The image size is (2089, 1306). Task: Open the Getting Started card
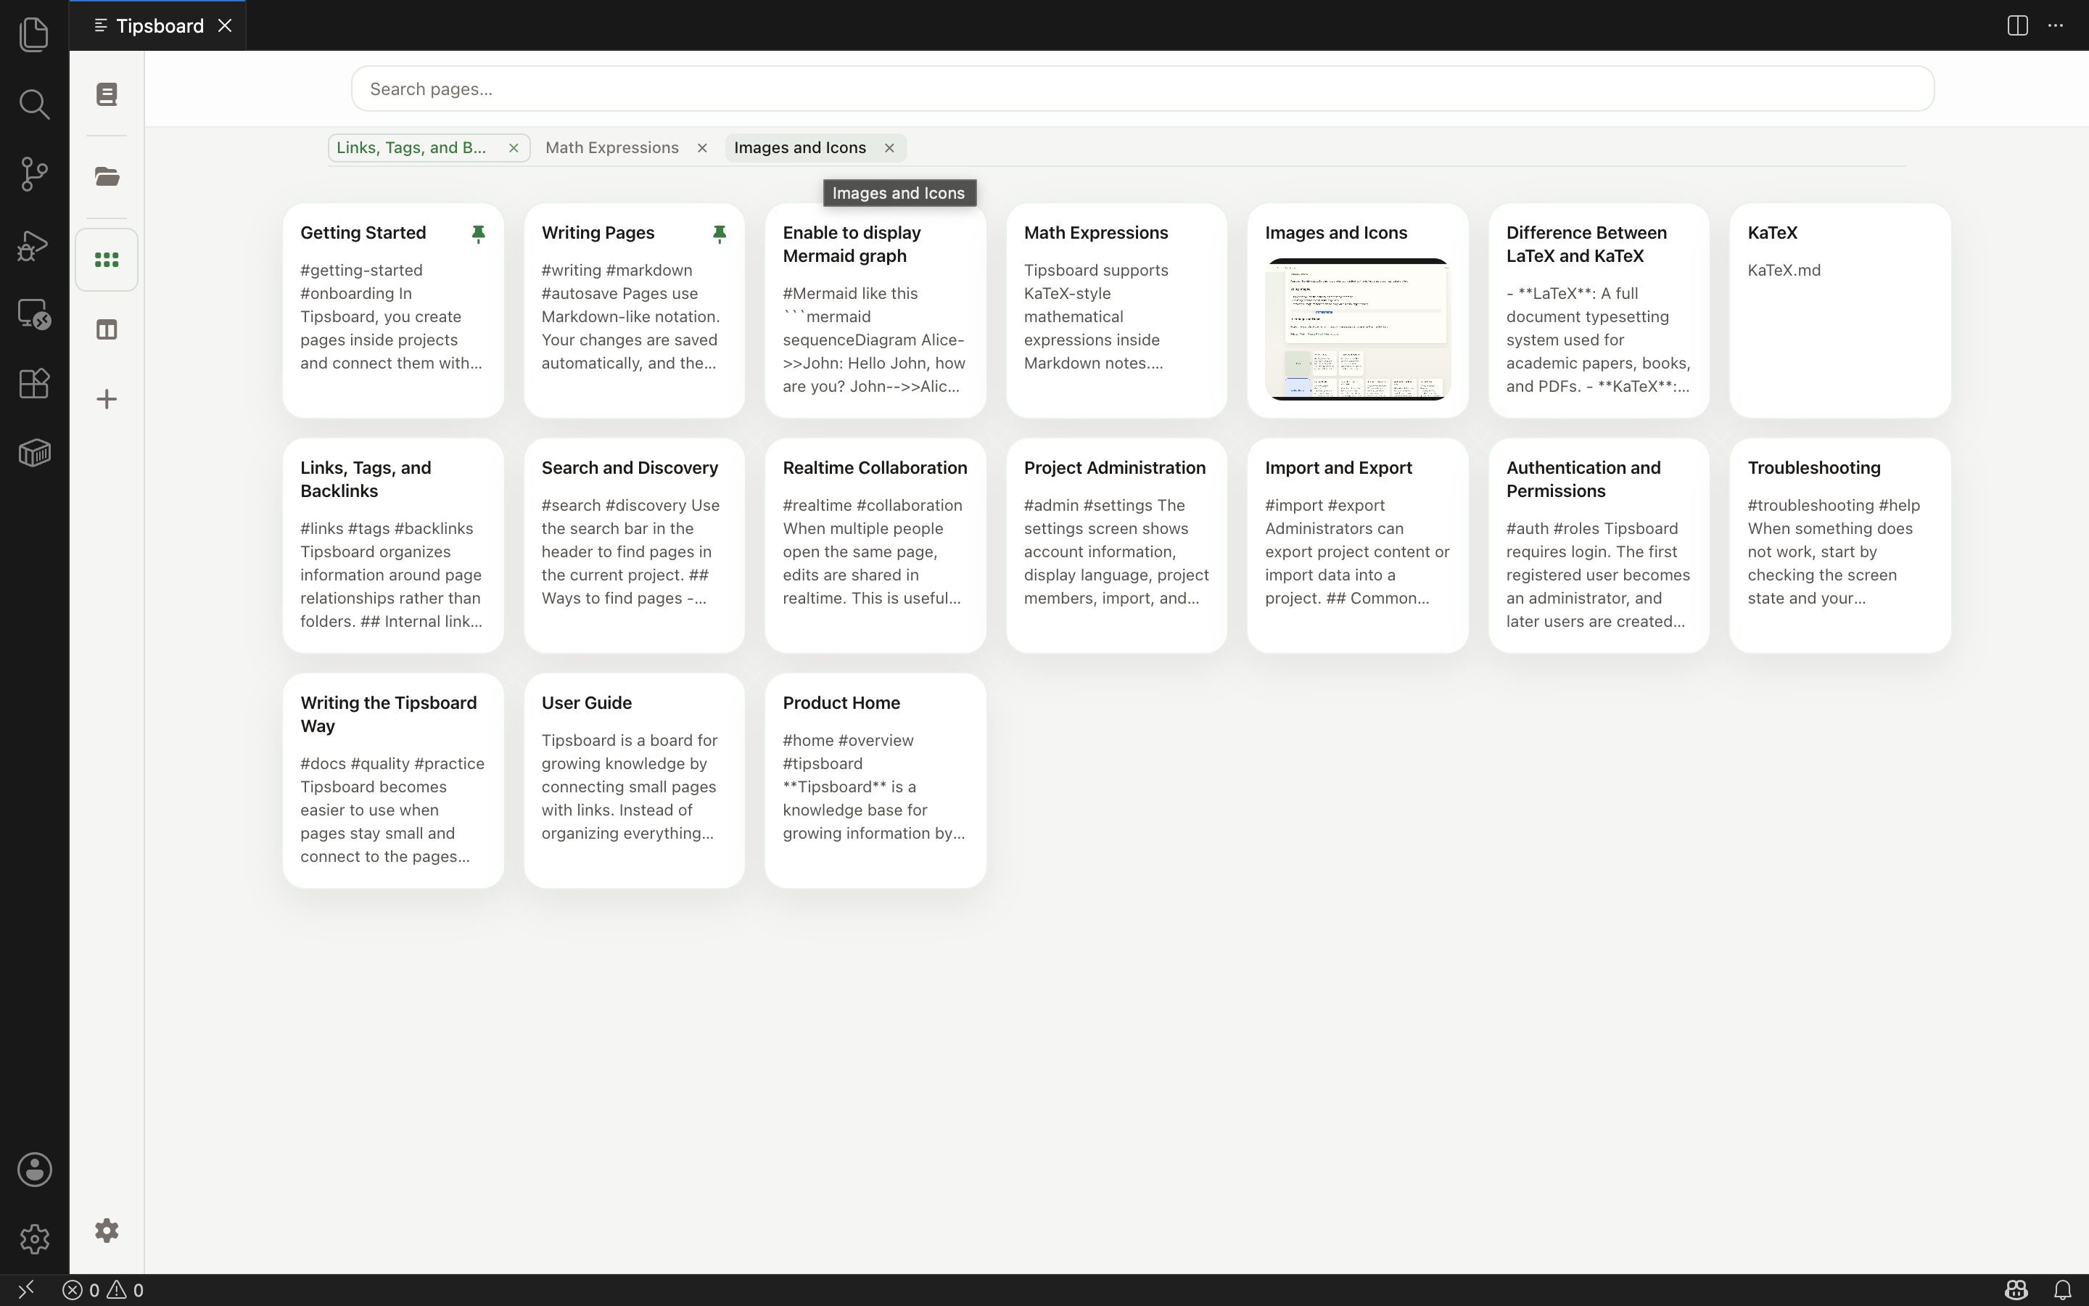(392, 311)
